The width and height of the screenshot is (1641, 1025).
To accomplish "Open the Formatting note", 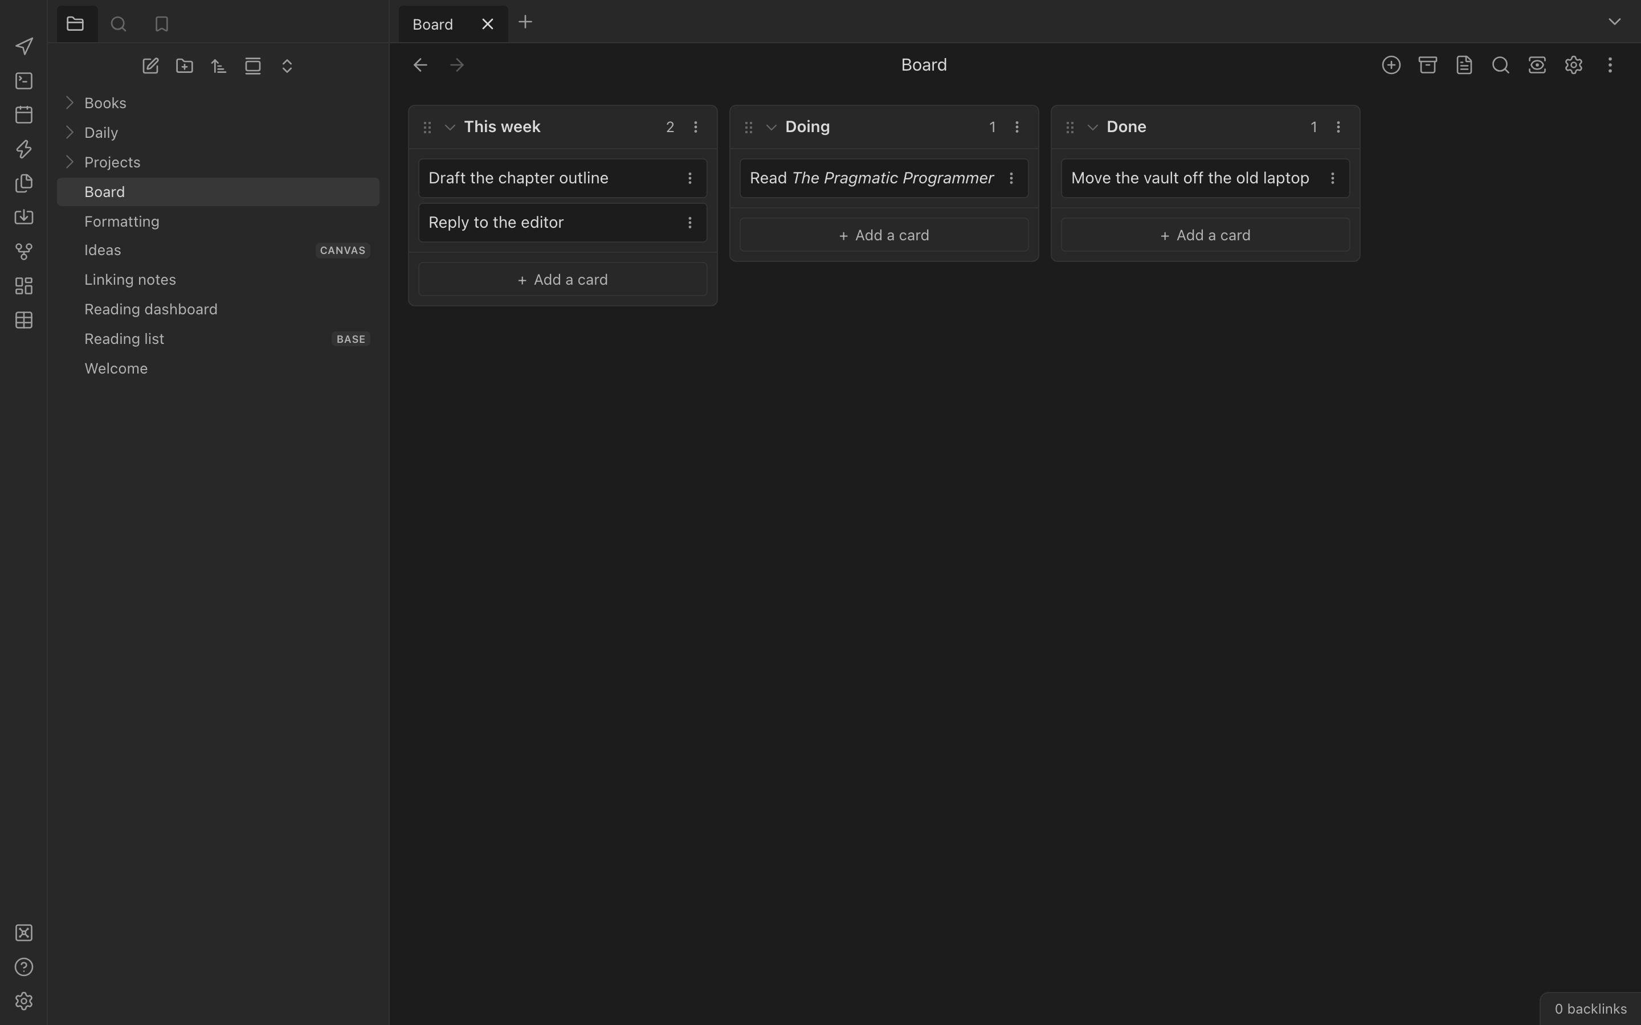I will tap(218, 222).
